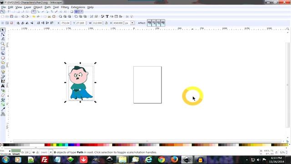Toggle current layer lock
This screenshot has height=164, width=291.
tap(37, 152)
